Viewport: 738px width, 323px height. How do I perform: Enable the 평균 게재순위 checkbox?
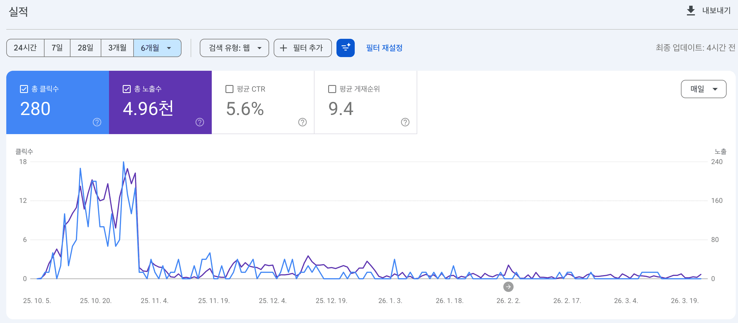pos(332,89)
